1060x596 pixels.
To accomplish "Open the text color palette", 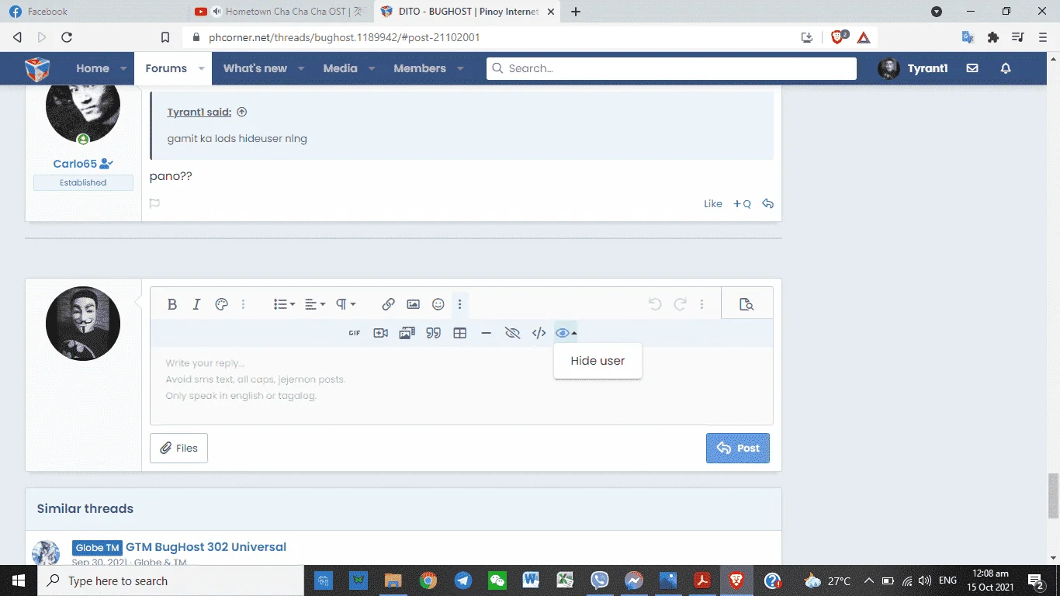I will click(221, 304).
